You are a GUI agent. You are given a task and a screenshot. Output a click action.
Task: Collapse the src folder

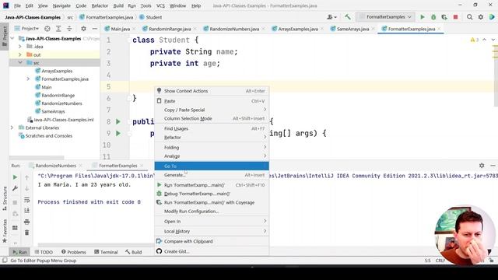[20, 63]
